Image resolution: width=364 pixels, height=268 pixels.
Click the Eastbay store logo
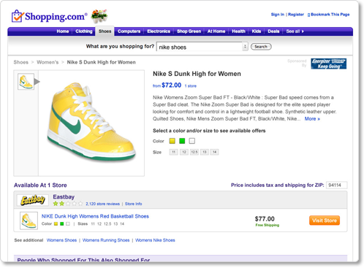point(33,200)
